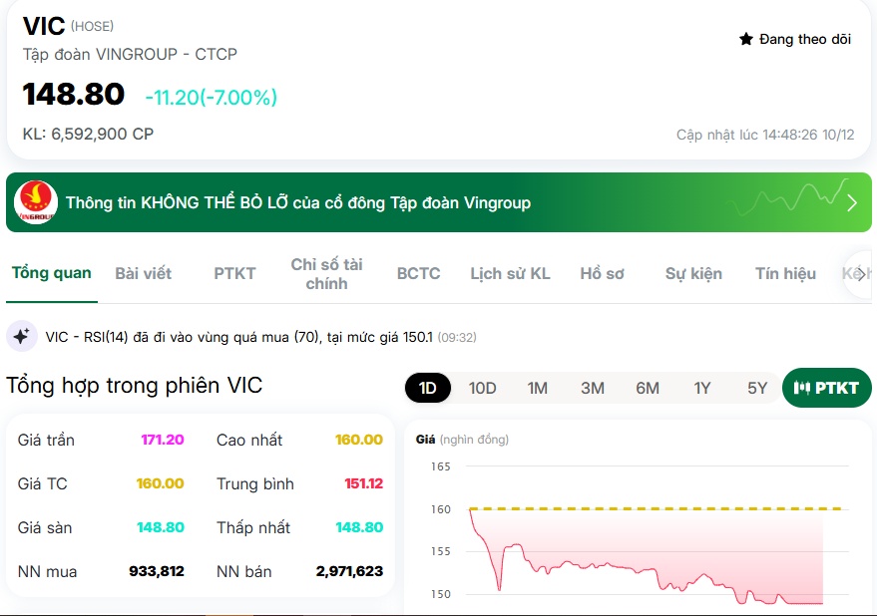Open the PTKT tab
The width and height of the screenshot is (877, 616).
[x=233, y=273]
